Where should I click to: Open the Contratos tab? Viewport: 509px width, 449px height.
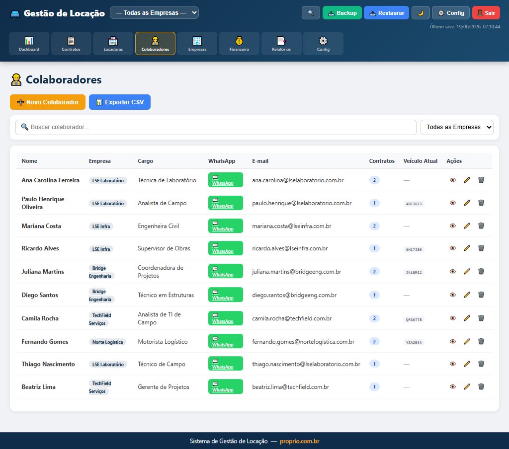click(71, 44)
